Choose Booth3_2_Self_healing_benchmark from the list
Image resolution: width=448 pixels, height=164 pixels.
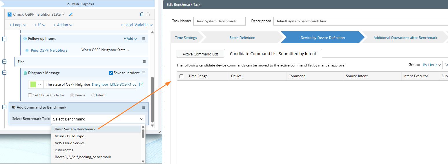click(x=96, y=157)
